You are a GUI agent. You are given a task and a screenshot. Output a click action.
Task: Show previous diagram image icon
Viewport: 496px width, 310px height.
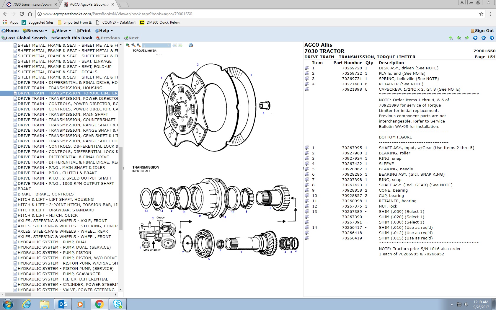(175, 45)
